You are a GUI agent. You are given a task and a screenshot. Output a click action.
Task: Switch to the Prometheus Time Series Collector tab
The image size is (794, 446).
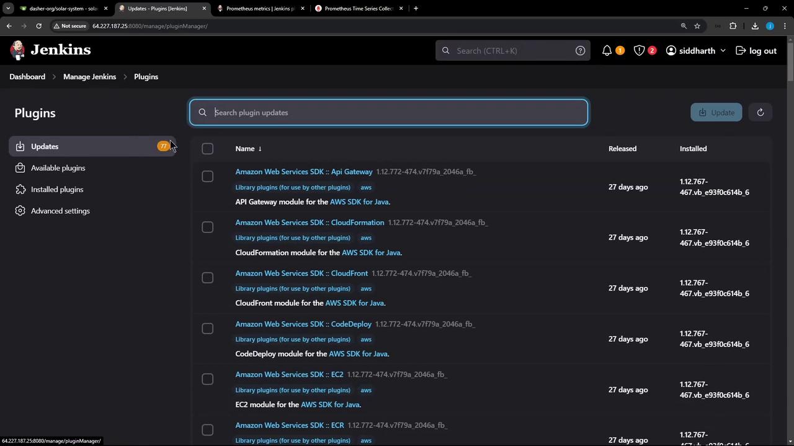pos(359,9)
